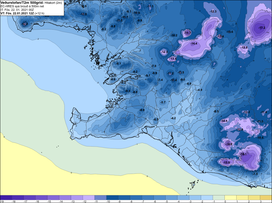Click the -9.1 temperature label

(148, 75)
